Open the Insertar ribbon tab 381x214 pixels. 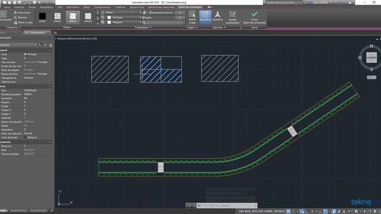tap(19, 7)
